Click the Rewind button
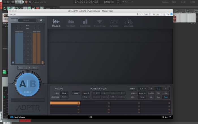 (76, 93)
